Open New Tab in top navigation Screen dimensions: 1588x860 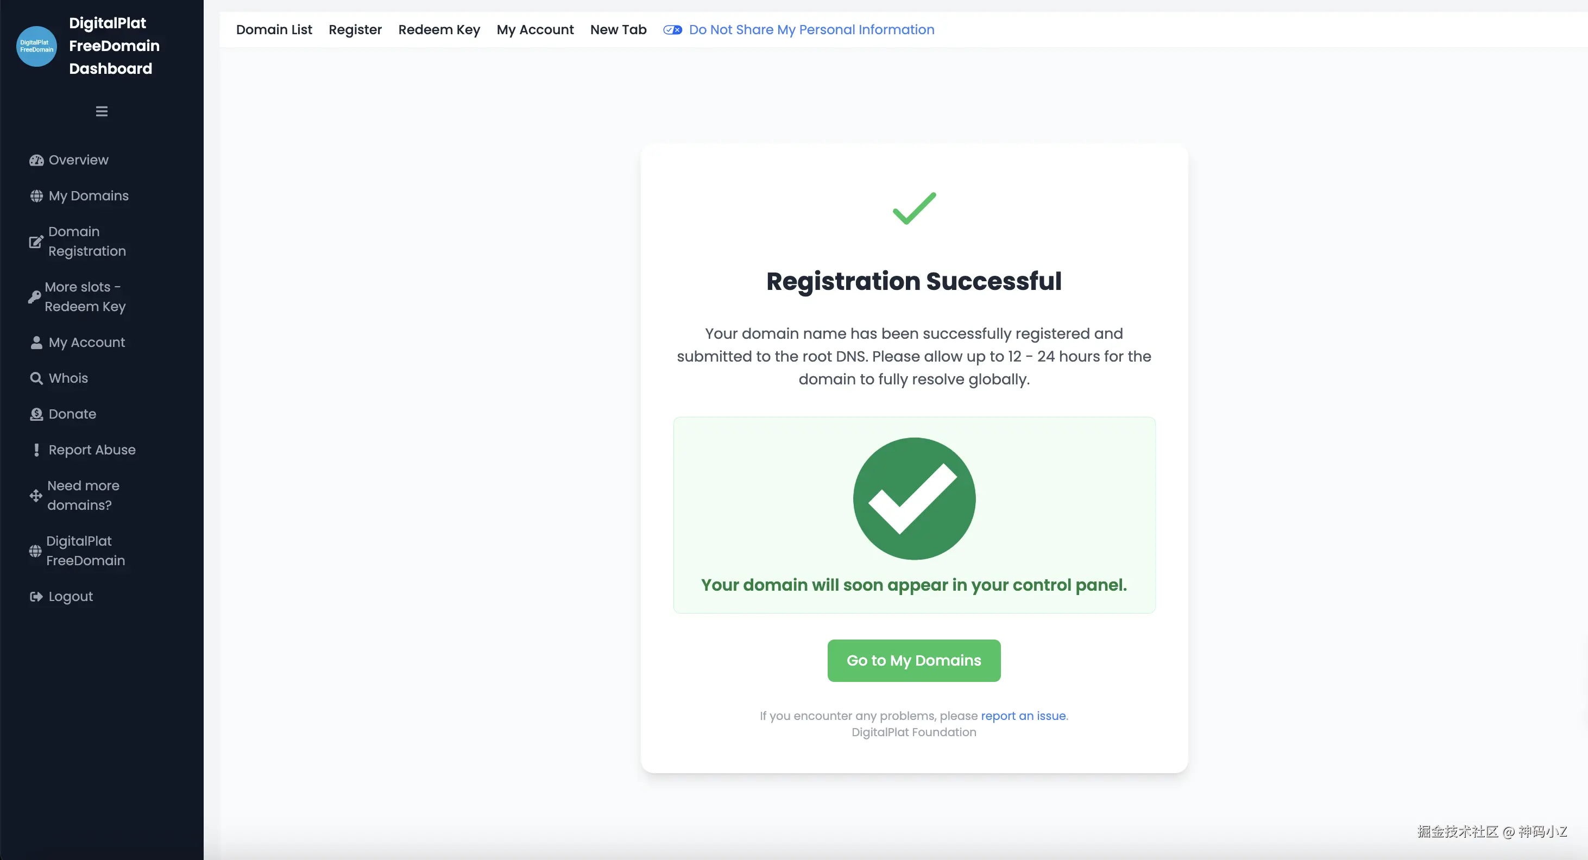click(x=617, y=30)
